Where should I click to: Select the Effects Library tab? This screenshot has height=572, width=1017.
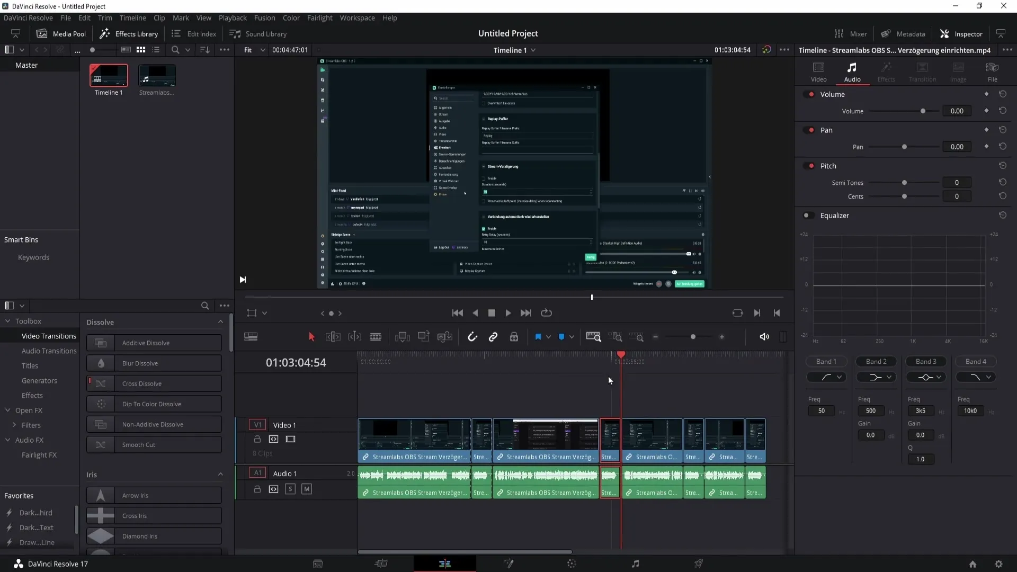coord(130,33)
